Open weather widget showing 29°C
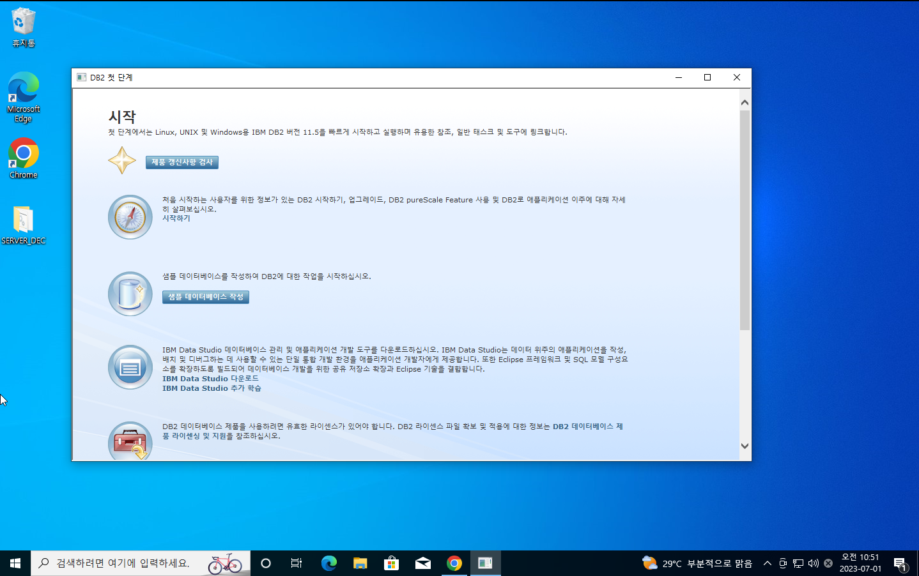 697,563
